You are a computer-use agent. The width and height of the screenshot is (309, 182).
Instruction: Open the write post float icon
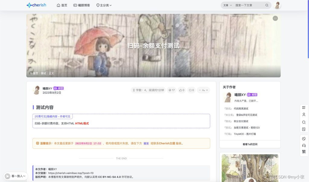[x=304, y=129]
